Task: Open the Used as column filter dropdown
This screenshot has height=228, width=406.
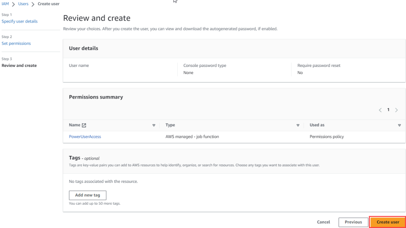Action: coord(399,125)
